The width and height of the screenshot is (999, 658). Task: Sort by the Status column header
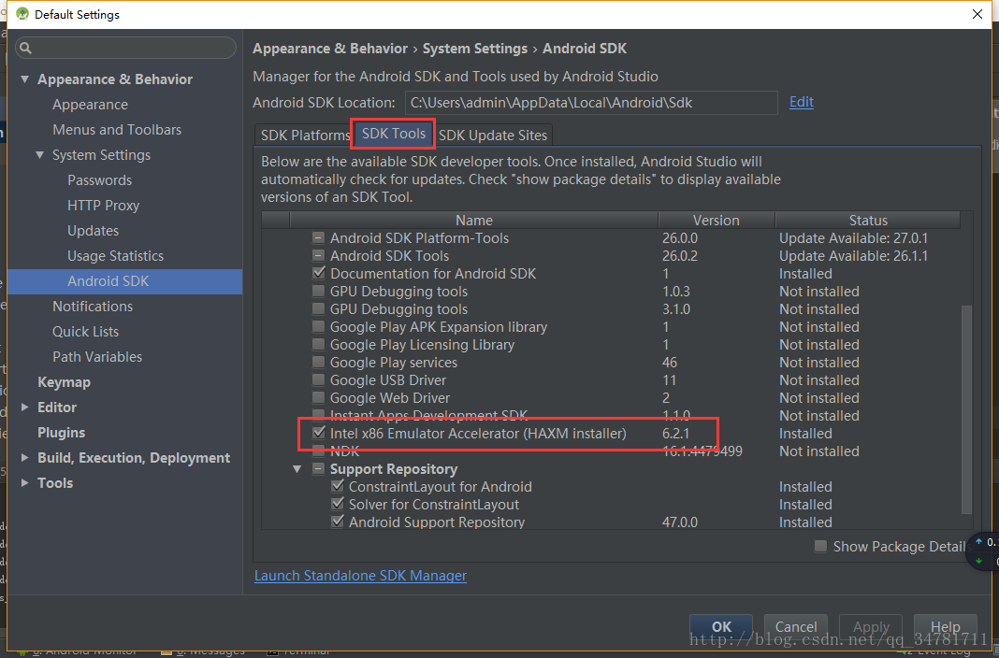pos(868,221)
